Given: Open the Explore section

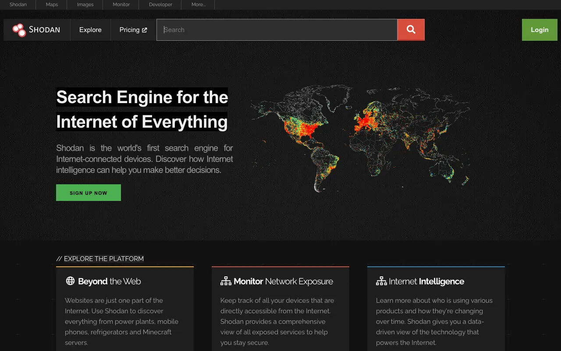Looking at the screenshot, I should (90, 30).
